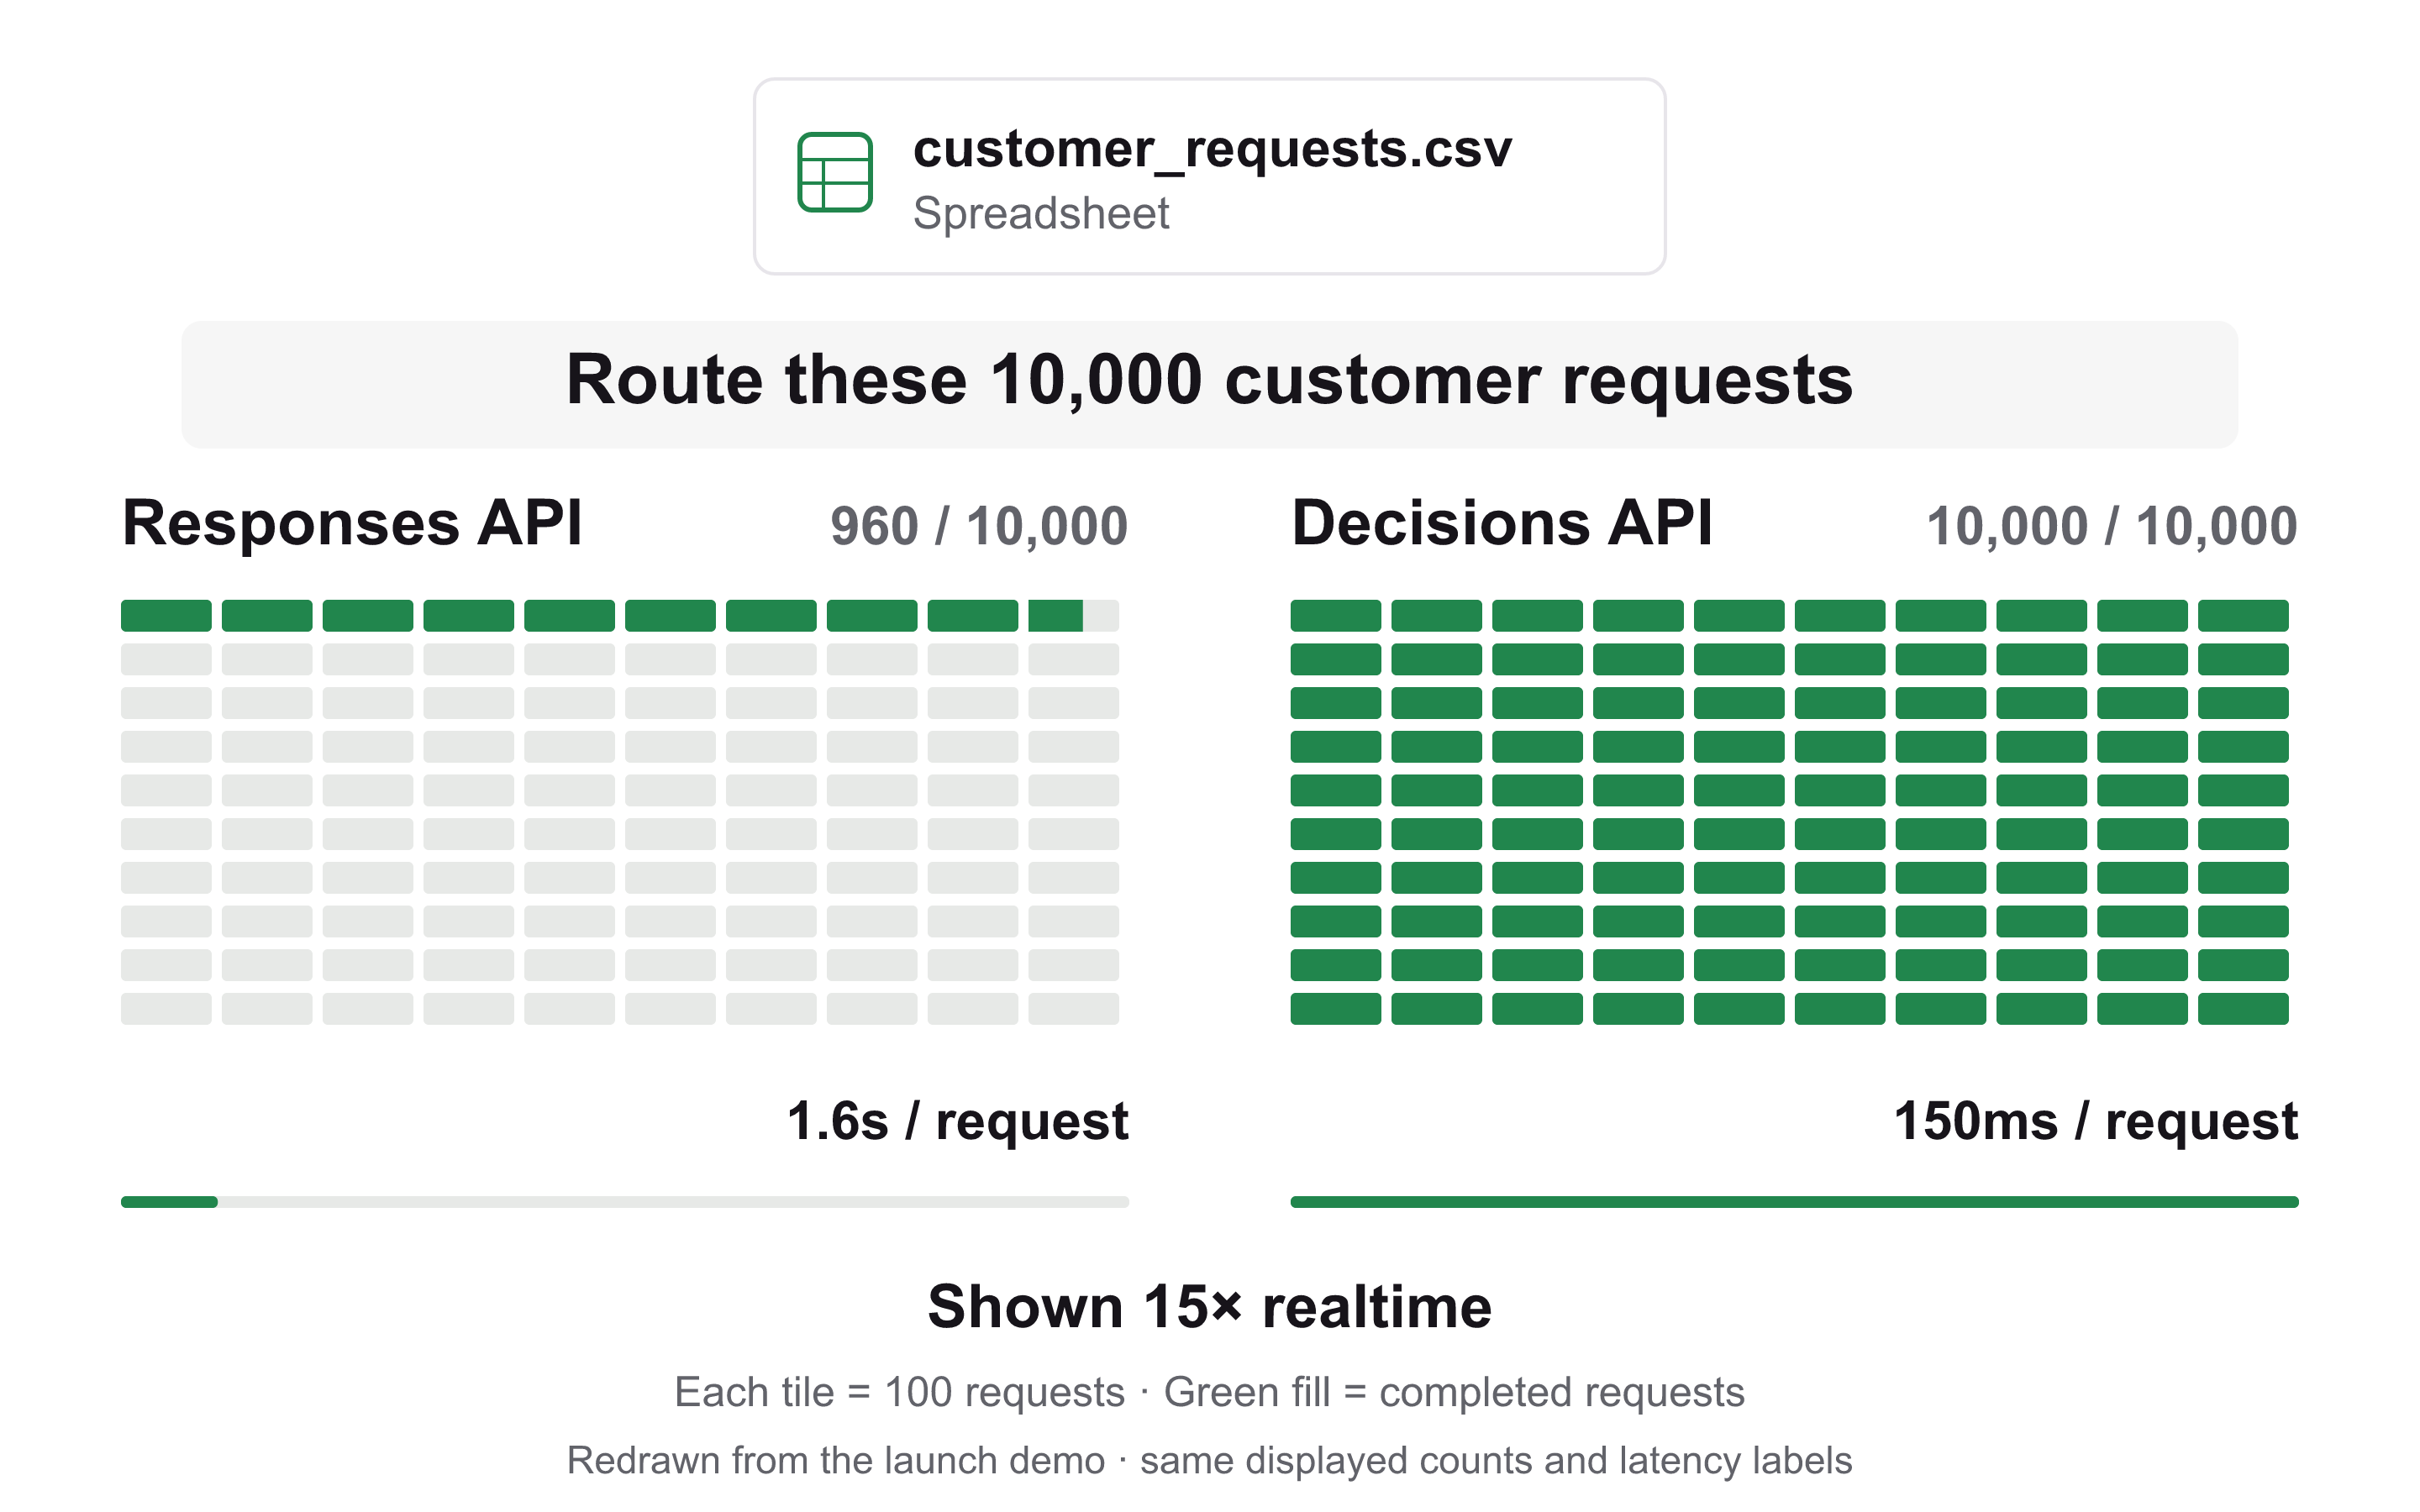The width and height of the screenshot is (2420, 1512).
Task: Click the Decisions API full progress bar
Action: point(1794,1202)
